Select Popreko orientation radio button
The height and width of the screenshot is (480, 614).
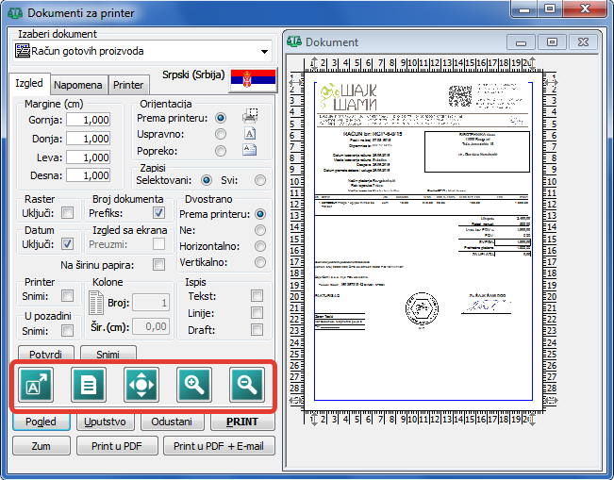221,151
